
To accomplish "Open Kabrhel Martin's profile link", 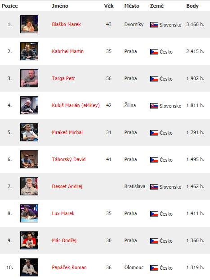I will [x=67, y=51].
